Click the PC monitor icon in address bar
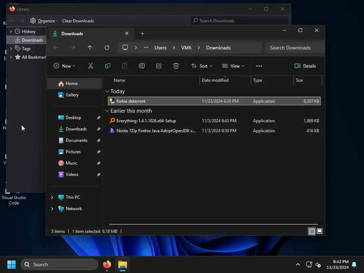Screen dimensions: 364x273 click(x=125, y=48)
